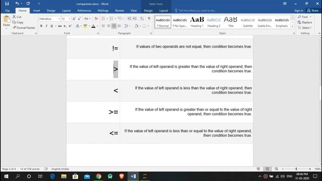Toggle underline formatting

52,26
